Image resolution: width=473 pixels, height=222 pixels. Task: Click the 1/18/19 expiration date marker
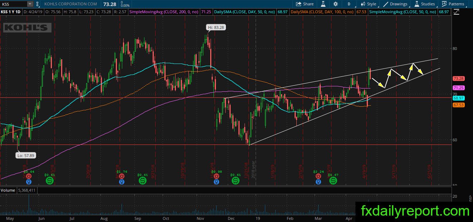273,172
